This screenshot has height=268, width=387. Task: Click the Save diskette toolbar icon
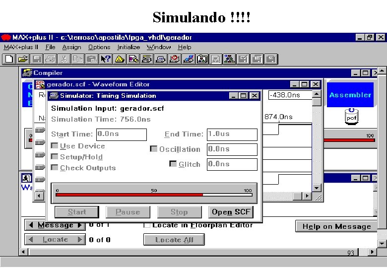(37, 59)
